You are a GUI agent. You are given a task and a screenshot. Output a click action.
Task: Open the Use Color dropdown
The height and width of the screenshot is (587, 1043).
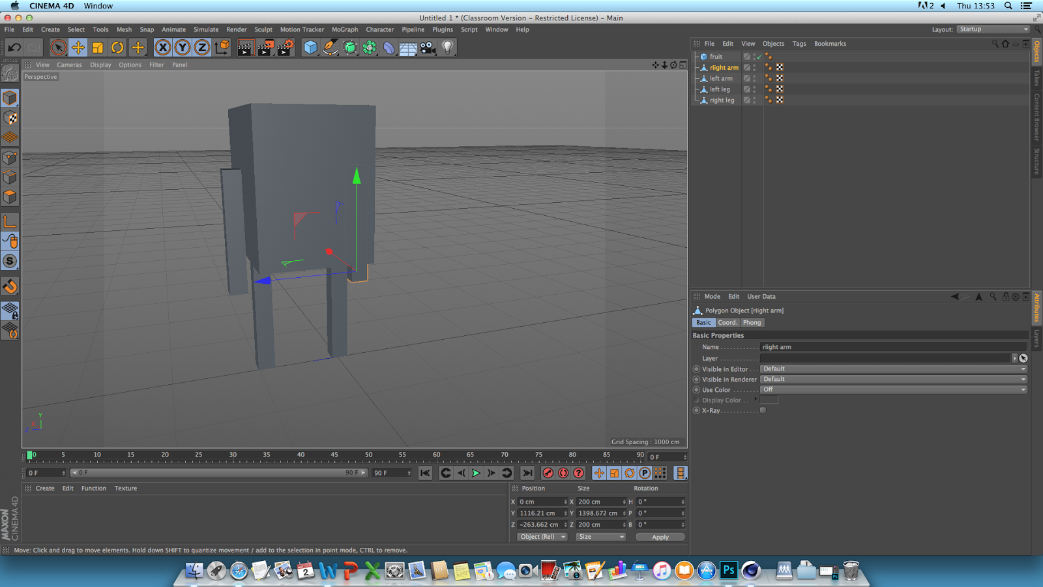pos(893,389)
